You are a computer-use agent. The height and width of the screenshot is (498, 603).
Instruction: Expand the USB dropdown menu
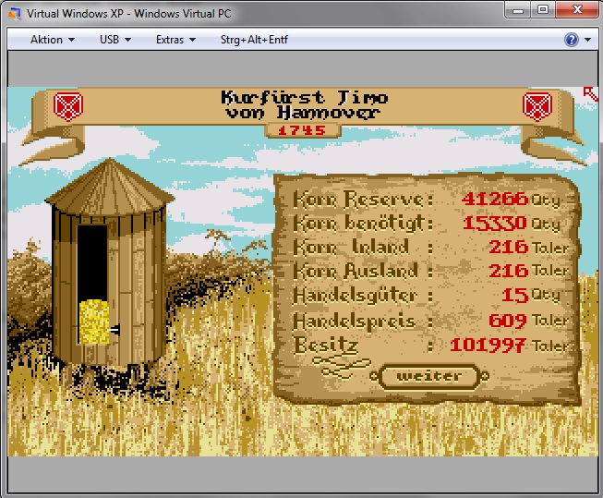click(115, 40)
